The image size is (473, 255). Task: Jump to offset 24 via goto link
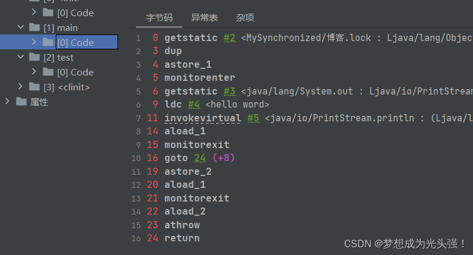pyautogui.click(x=200, y=158)
